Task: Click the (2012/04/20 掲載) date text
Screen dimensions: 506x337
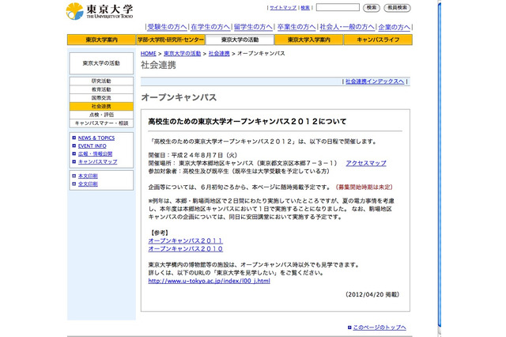Action: pyautogui.click(x=372, y=294)
